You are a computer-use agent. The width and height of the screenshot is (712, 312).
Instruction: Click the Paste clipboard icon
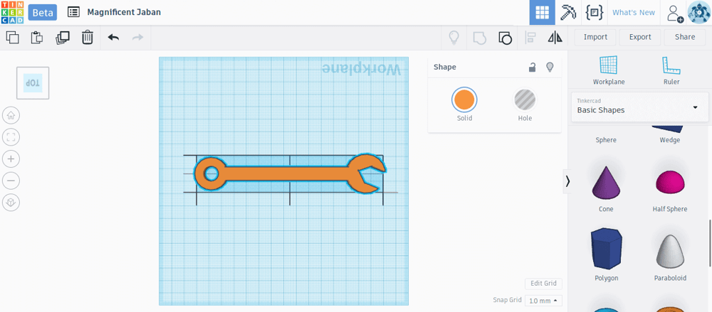pyautogui.click(x=37, y=37)
